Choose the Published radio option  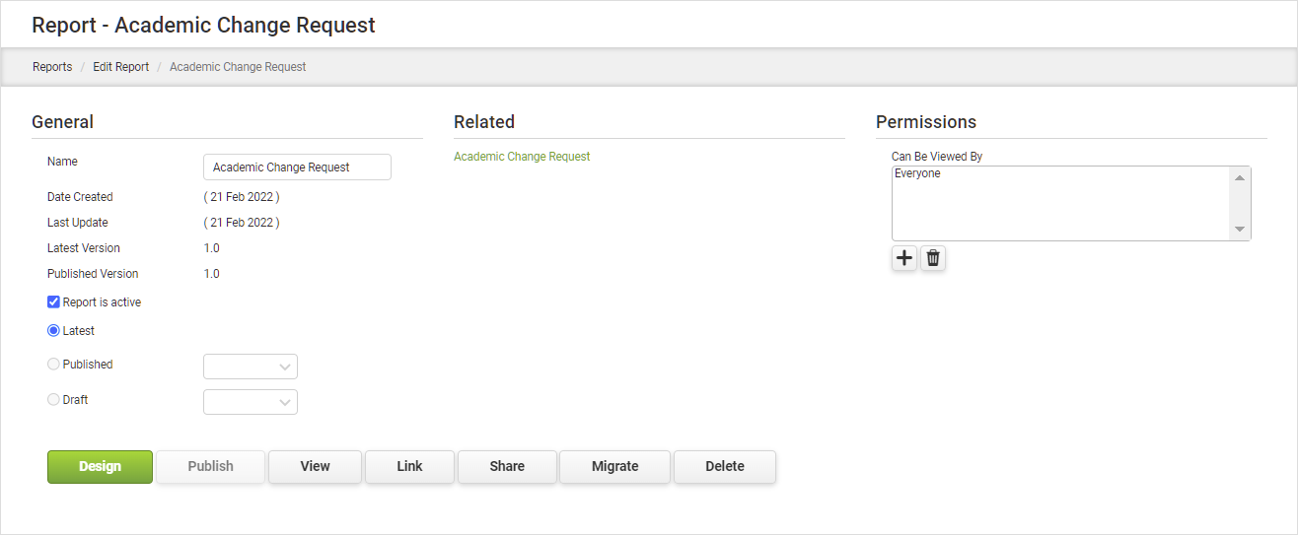point(53,365)
